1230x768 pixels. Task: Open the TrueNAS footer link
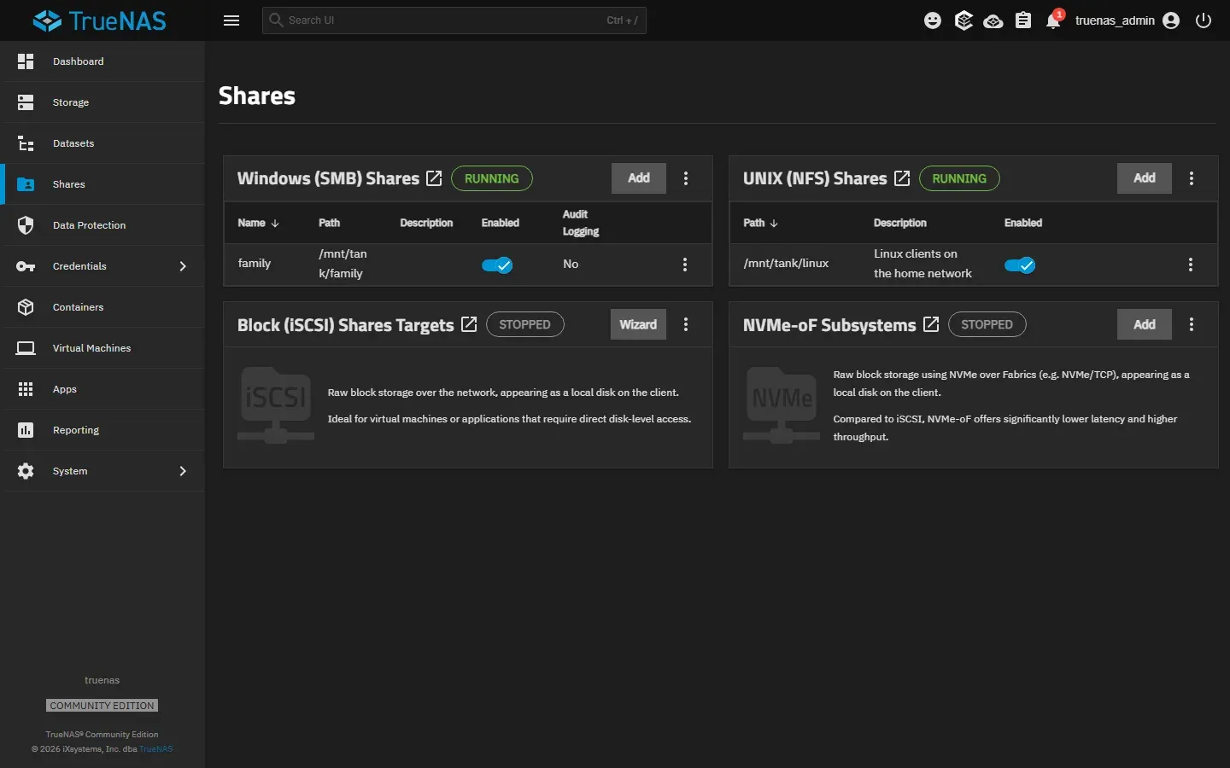pyautogui.click(x=156, y=749)
